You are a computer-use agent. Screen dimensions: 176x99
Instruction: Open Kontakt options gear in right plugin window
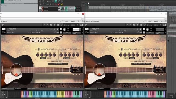(138, 25)
